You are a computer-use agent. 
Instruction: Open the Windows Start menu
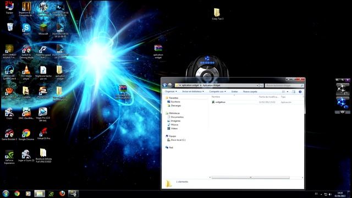(5, 194)
